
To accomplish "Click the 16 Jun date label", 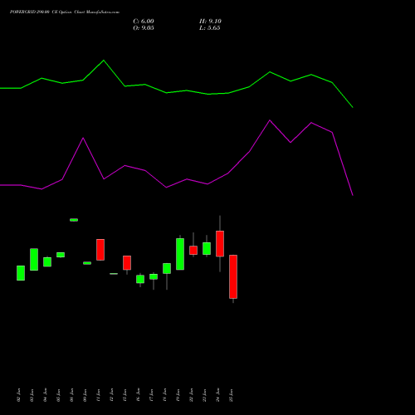I will [x=139, y=395].
